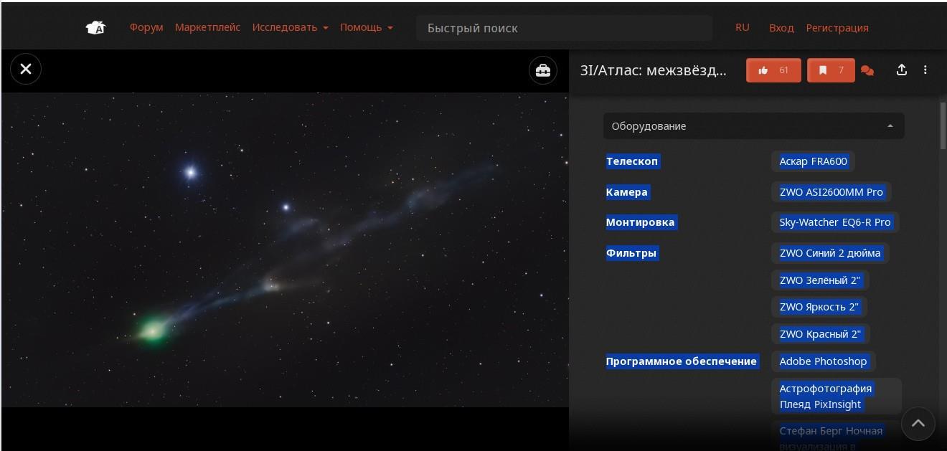Open the Форум menu item
947x451 pixels.
(x=146, y=27)
